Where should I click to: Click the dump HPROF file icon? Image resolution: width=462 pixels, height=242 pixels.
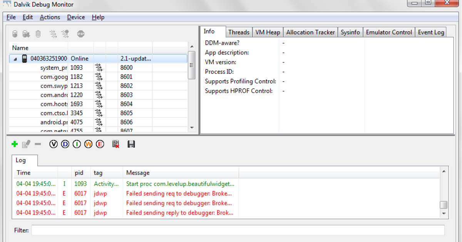point(26,34)
